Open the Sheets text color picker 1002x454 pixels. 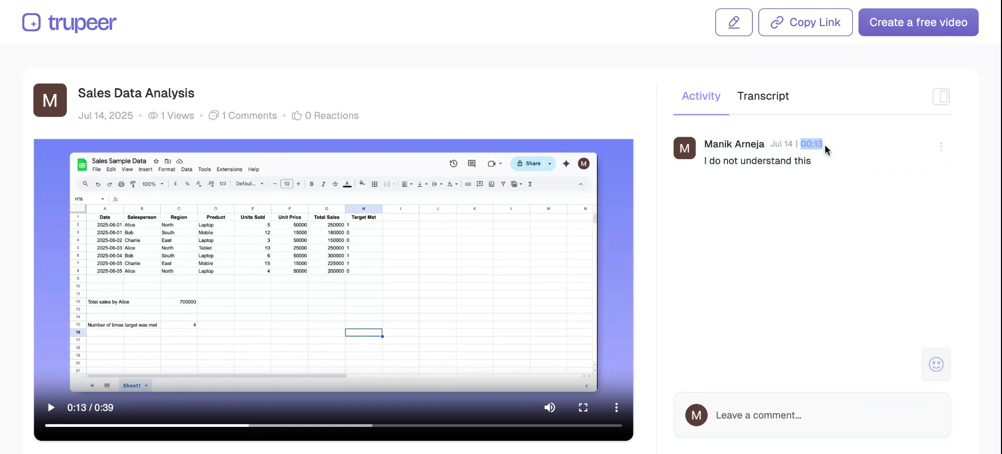pyautogui.click(x=347, y=184)
